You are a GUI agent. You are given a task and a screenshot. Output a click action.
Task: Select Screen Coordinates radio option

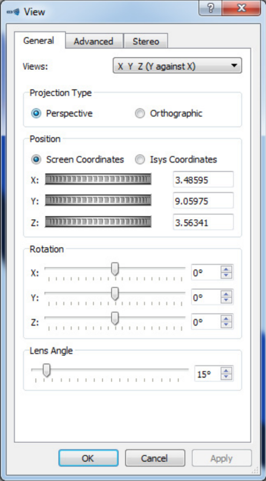[36, 160]
